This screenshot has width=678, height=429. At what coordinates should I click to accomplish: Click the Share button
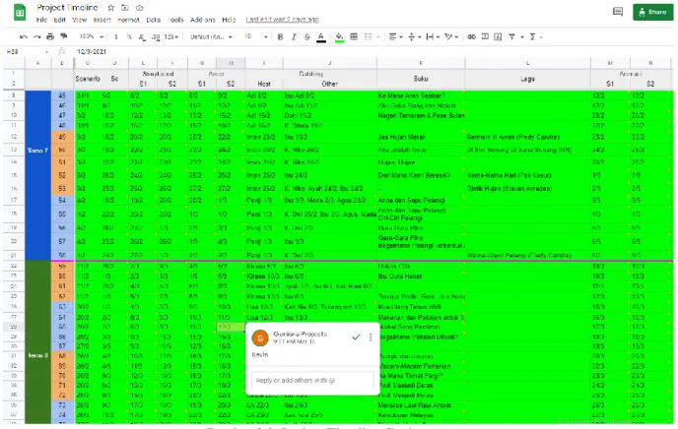653,12
